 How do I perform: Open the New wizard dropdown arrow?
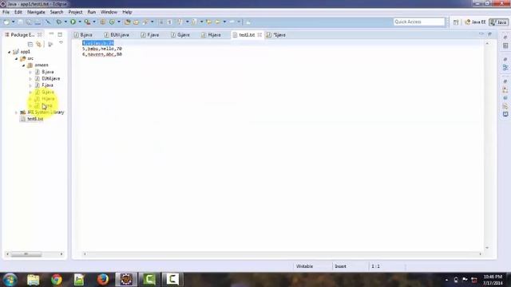[13, 22]
